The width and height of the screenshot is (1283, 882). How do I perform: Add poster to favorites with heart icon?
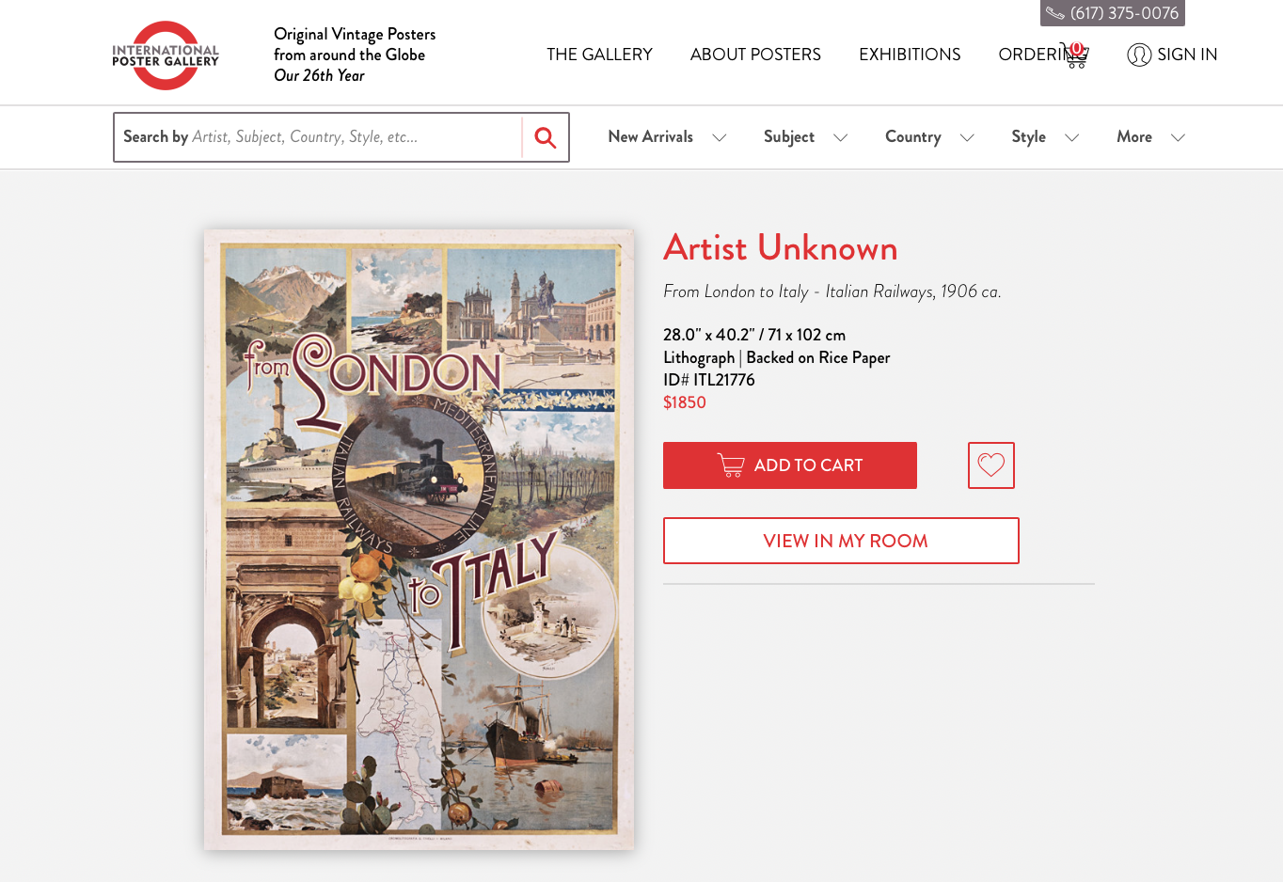991,465
